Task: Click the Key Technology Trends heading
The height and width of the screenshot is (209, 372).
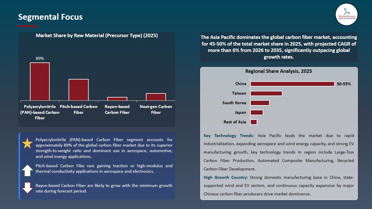Action: (229, 136)
